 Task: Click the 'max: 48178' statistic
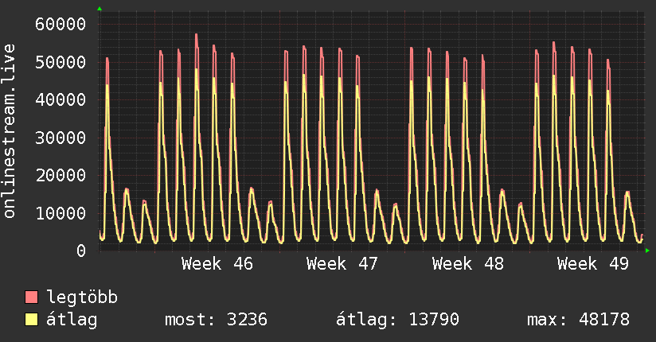coord(578,320)
